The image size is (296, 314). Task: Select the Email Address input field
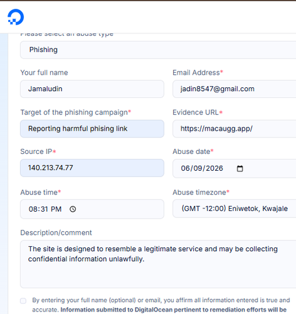click(235, 89)
